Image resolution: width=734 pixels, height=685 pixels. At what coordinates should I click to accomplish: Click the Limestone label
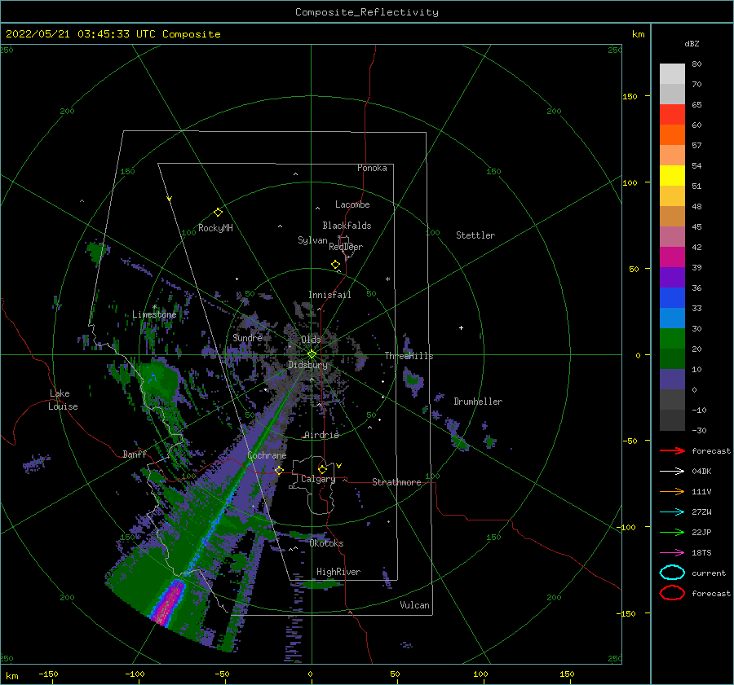click(154, 314)
